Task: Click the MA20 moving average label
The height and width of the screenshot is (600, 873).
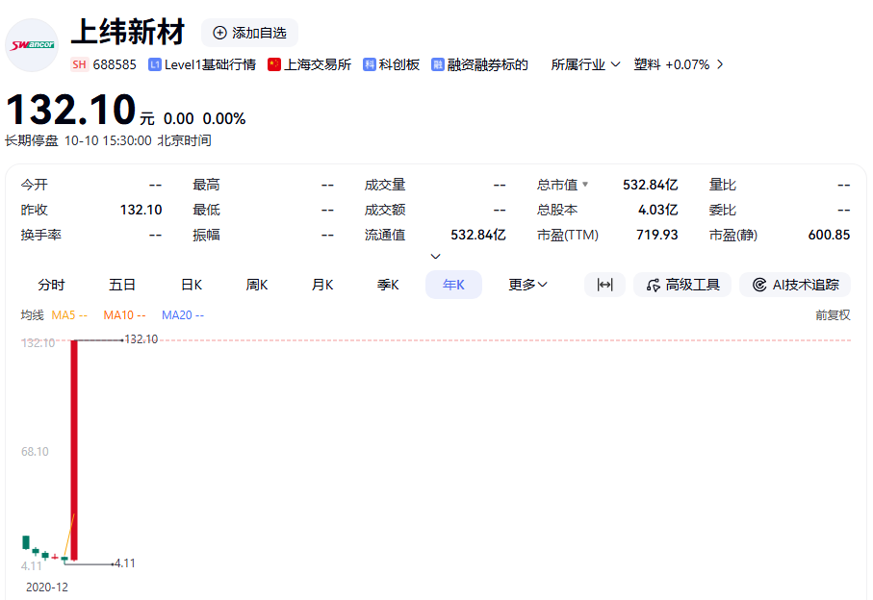Action: pyautogui.click(x=183, y=315)
